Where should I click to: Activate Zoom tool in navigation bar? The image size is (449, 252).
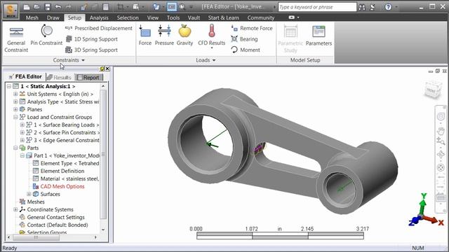click(441, 141)
